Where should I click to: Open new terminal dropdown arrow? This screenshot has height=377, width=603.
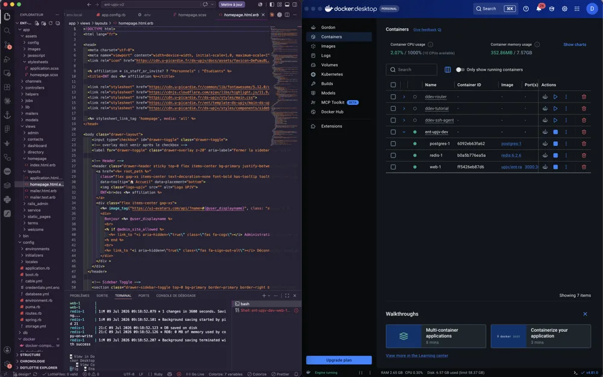[x=269, y=296]
